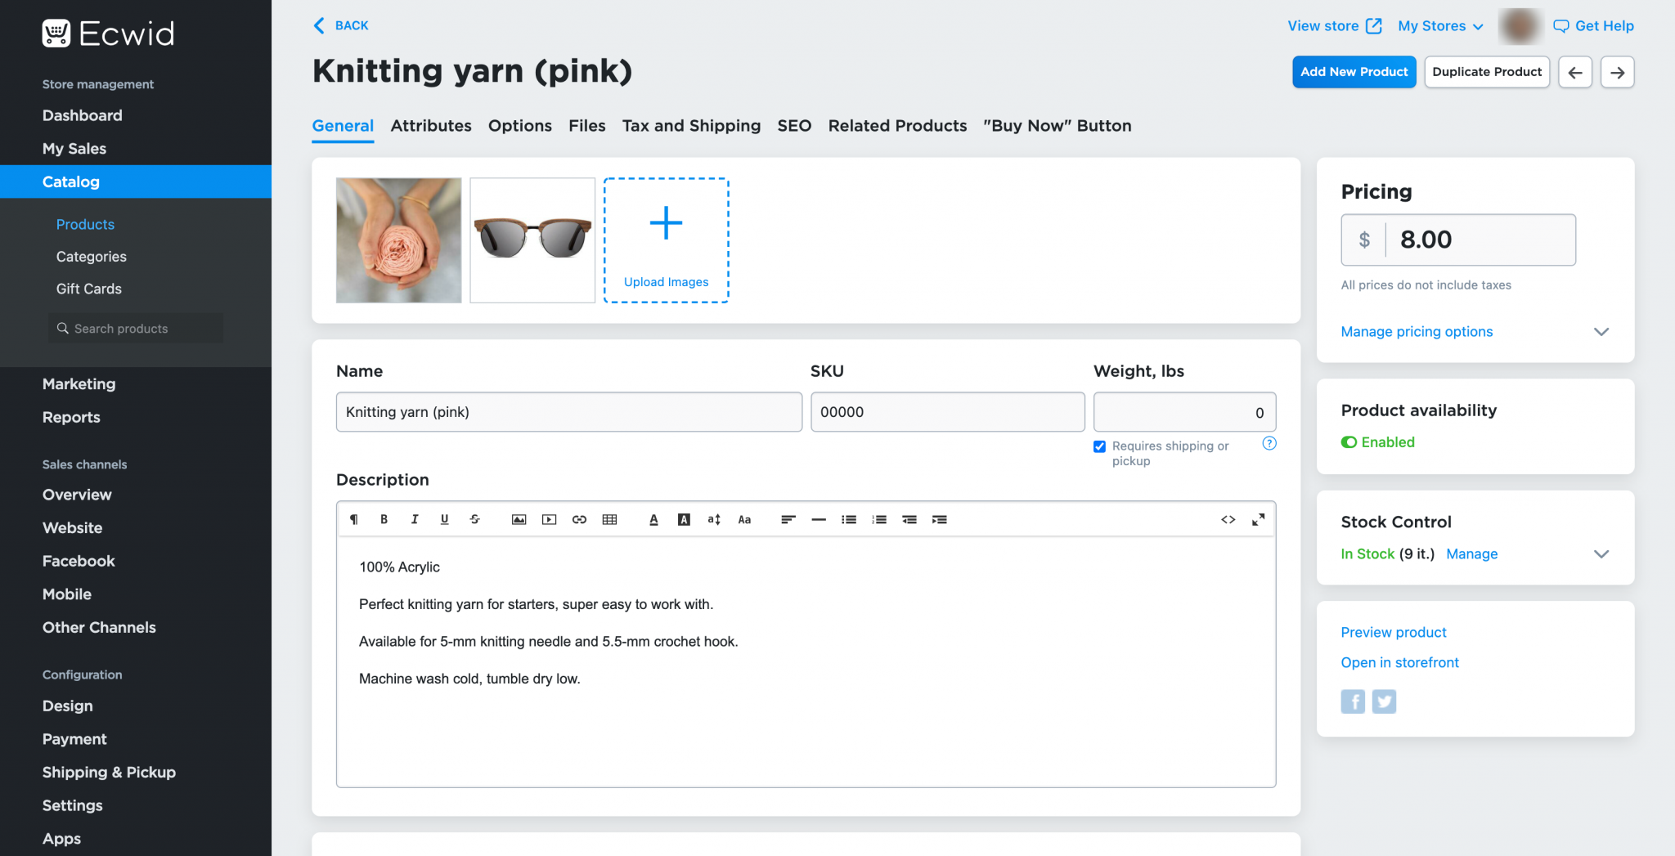
Task: Open the My Stores dropdown
Action: [1439, 26]
